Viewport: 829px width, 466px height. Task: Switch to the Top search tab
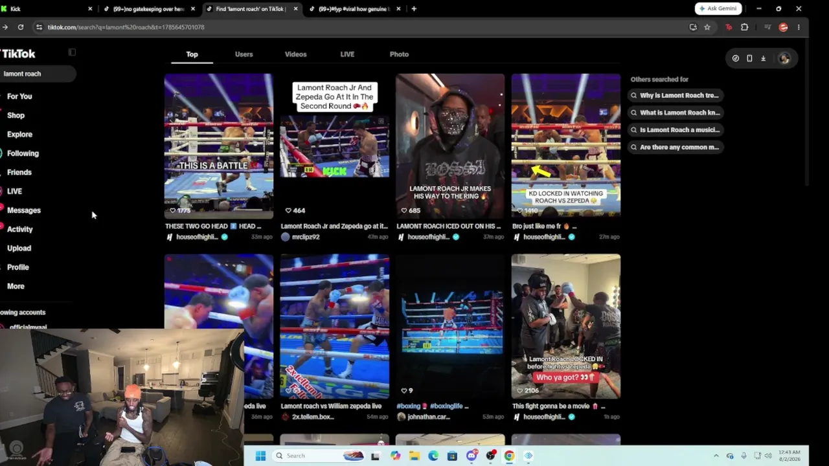192,54
